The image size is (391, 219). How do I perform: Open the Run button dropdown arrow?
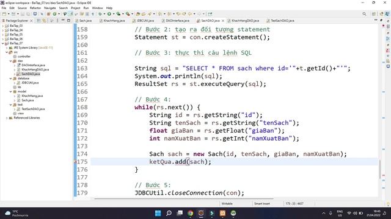click(x=114, y=14)
